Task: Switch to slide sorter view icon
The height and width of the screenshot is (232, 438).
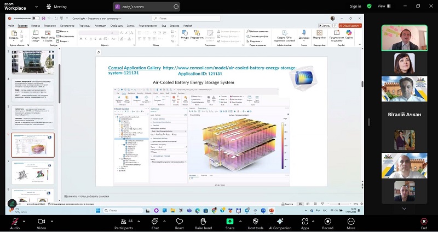Action: [x=308, y=204]
